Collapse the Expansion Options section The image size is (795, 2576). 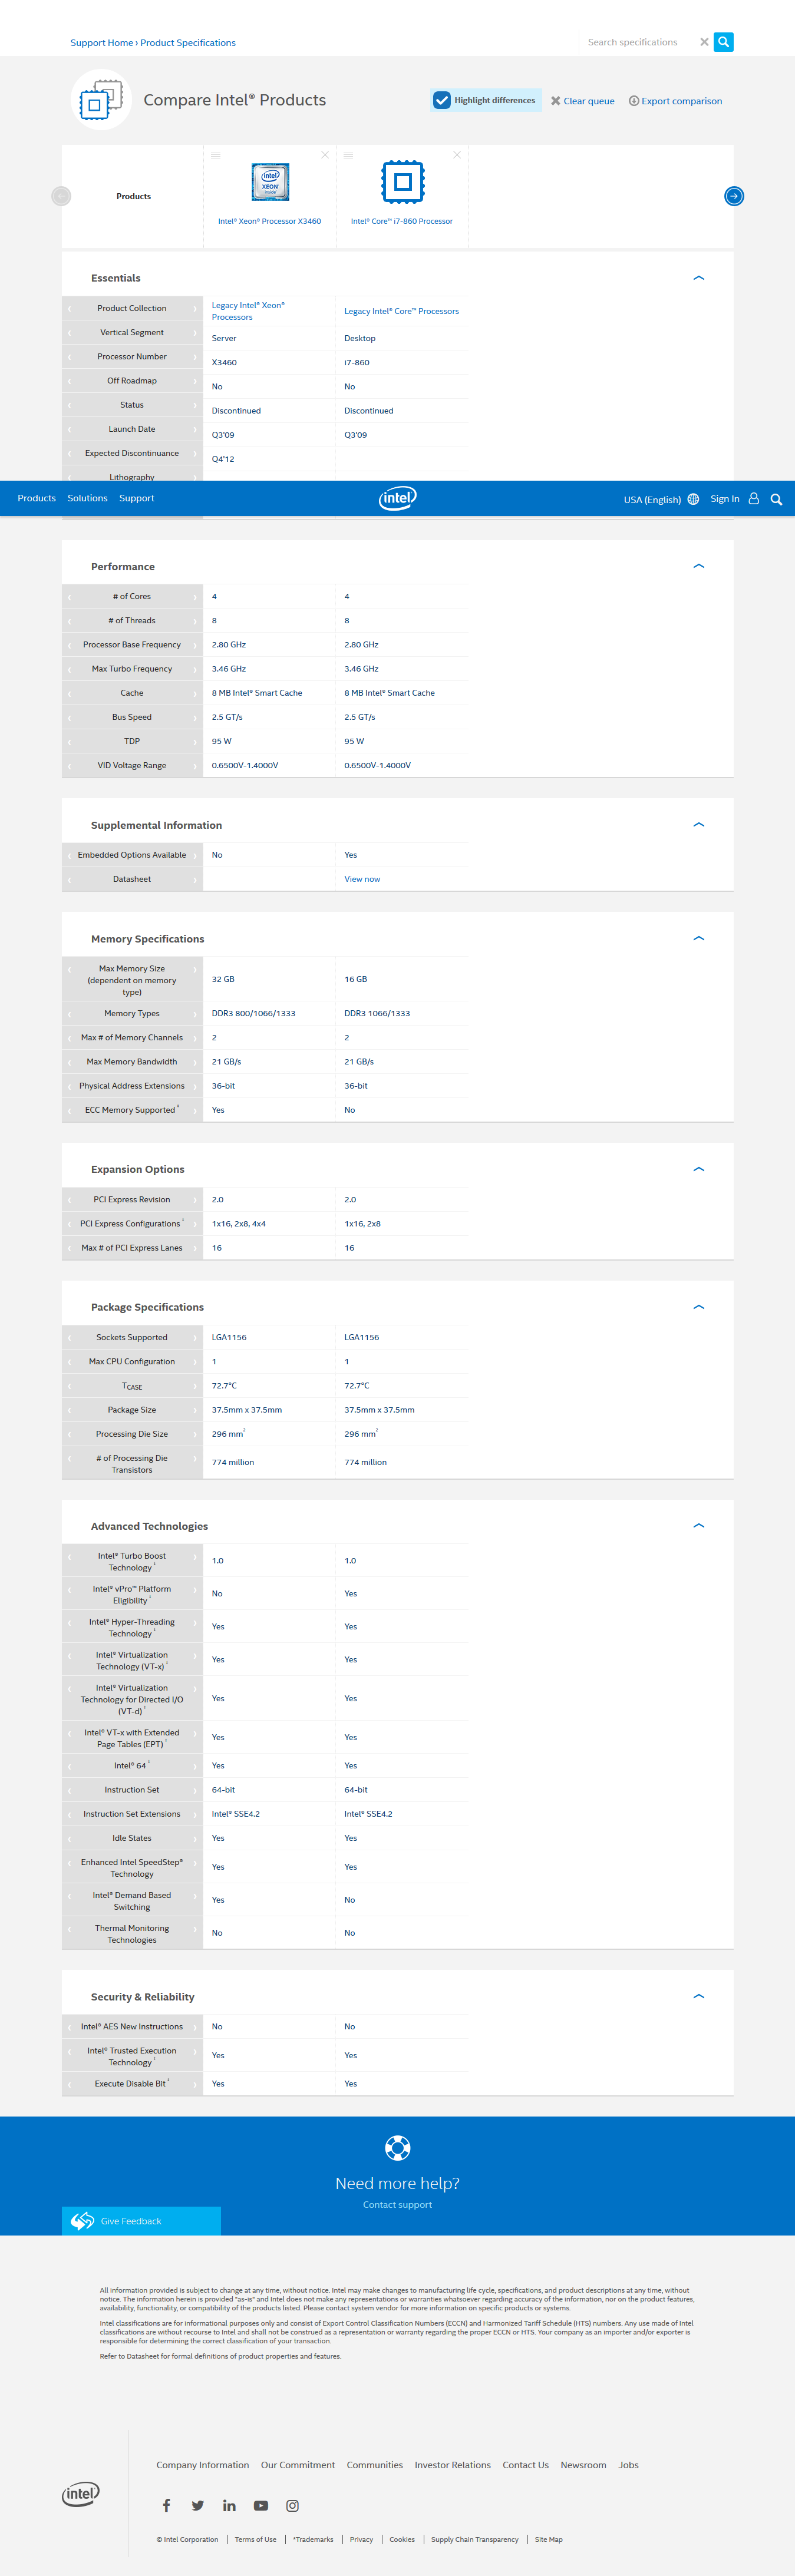coord(699,1169)
